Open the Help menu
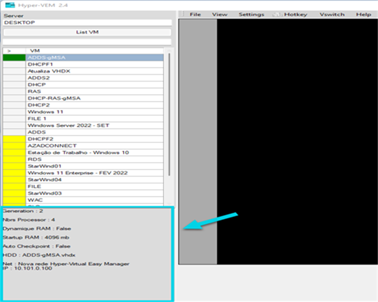 pyautogui.click(x=363, y=15)
